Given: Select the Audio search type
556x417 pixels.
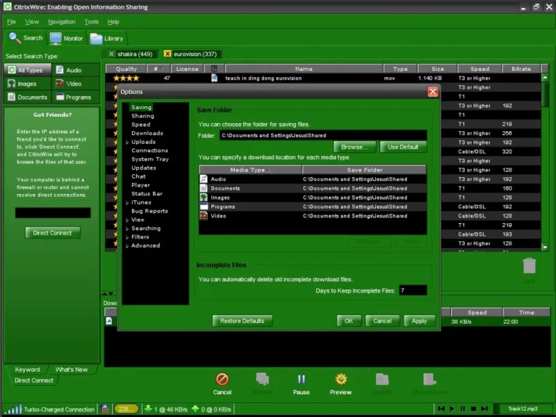Looking at the screenshot, I should point(76,70).
